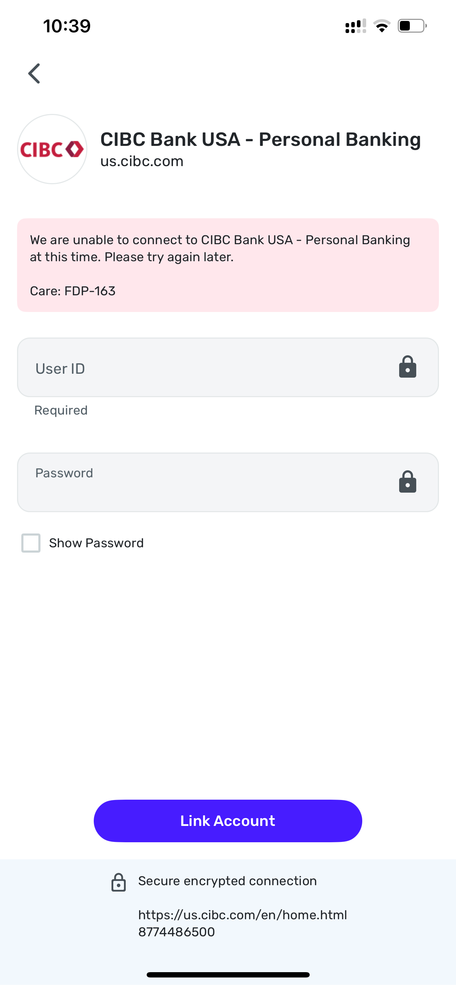The image size is (456, 986).
Task: Tap the cellular signal bars icon
Action: [356, 26]
